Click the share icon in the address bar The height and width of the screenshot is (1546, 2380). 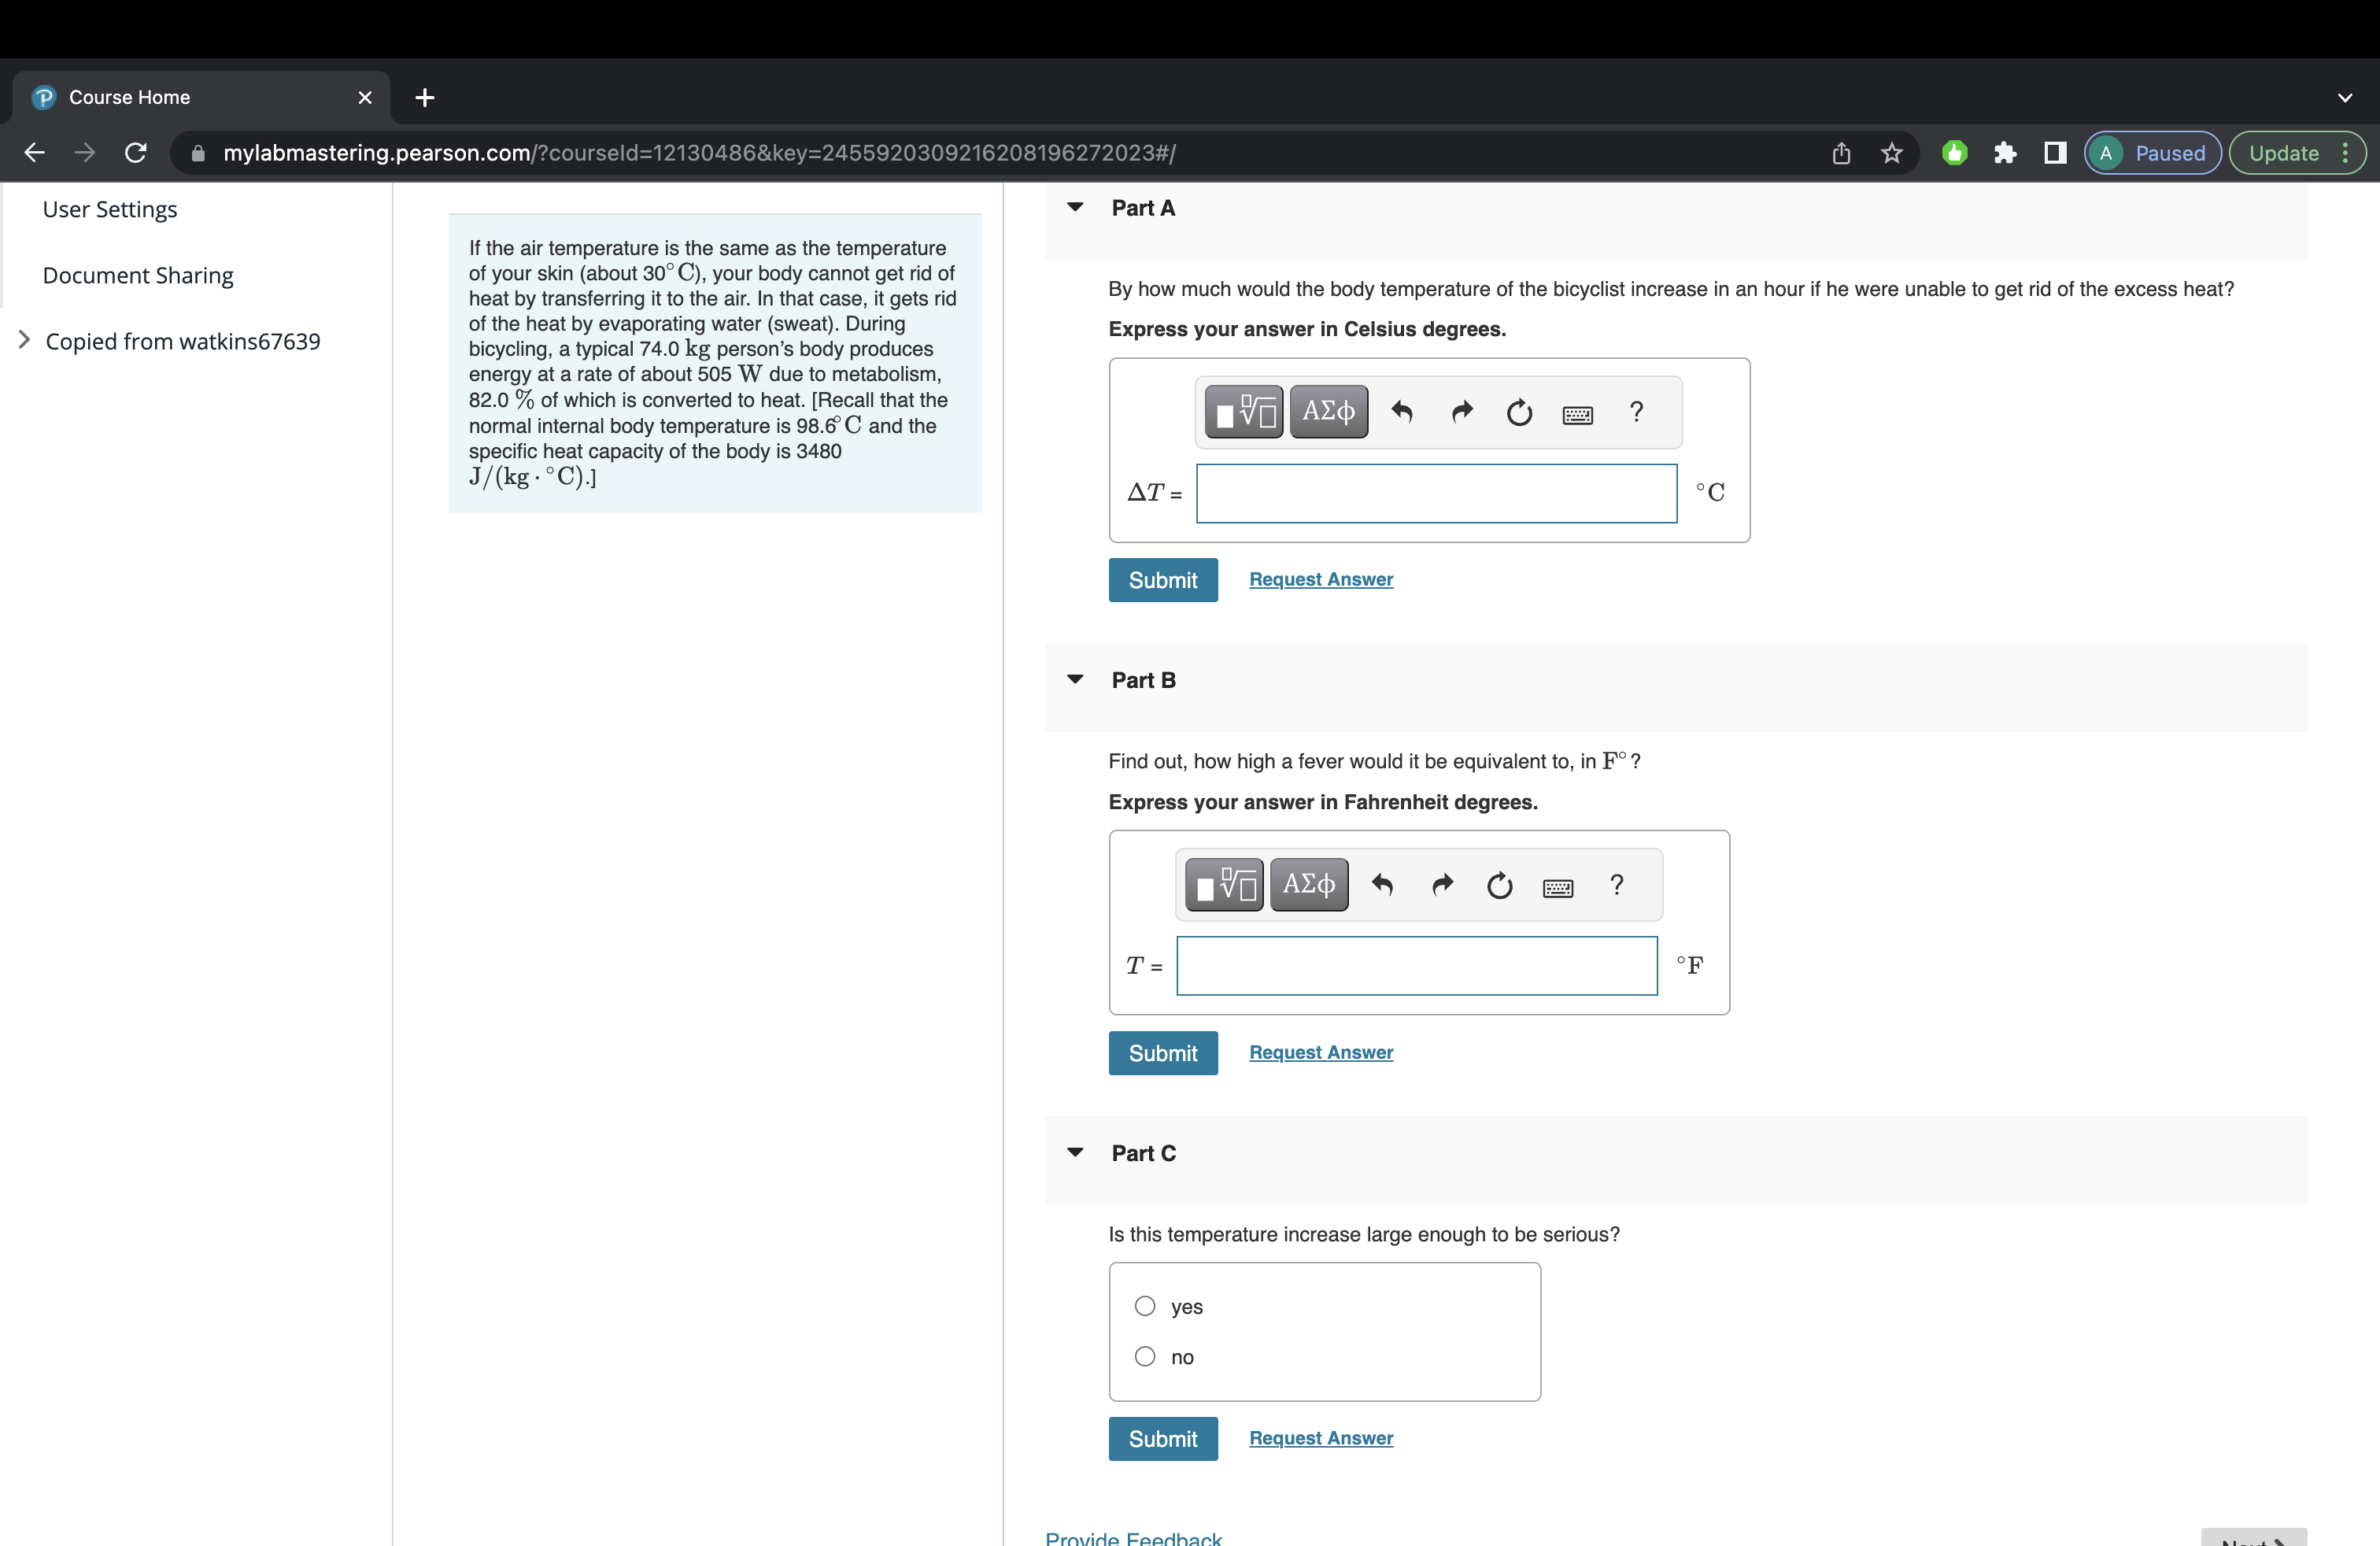pyautogui.click(x=1841, y=152)
